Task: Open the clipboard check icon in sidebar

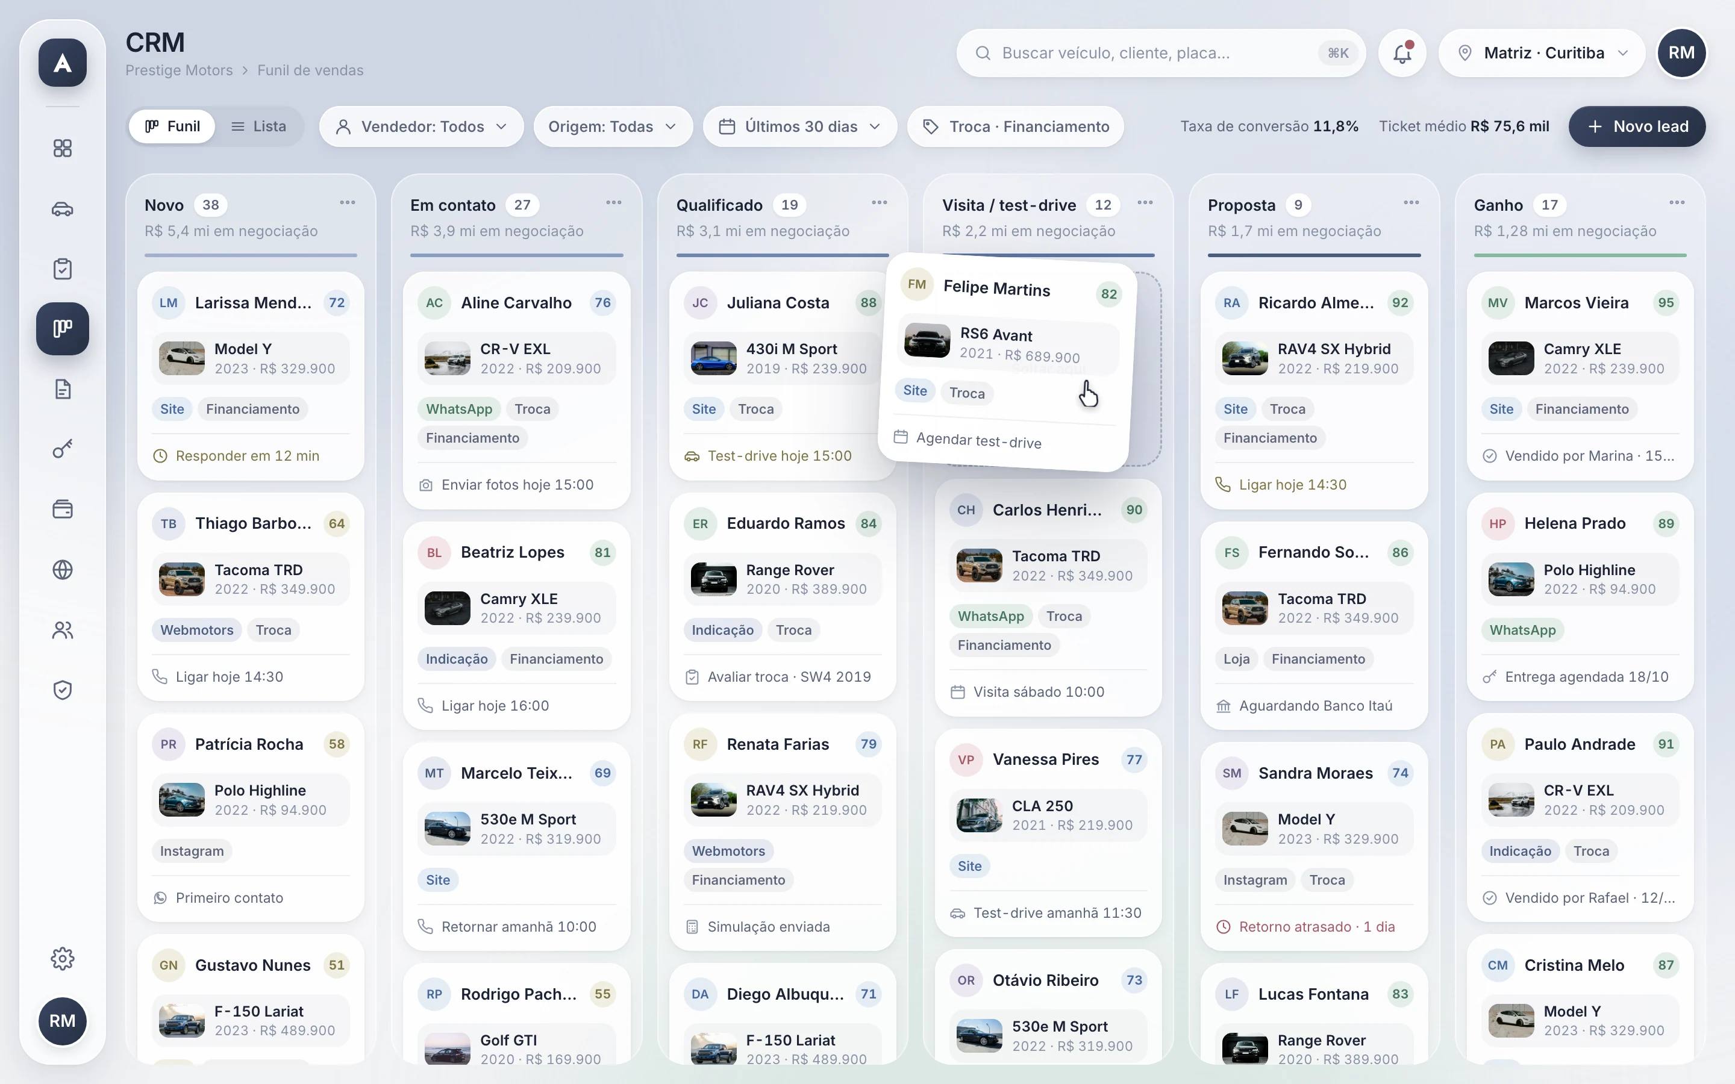Action: (x=63, y=269)
